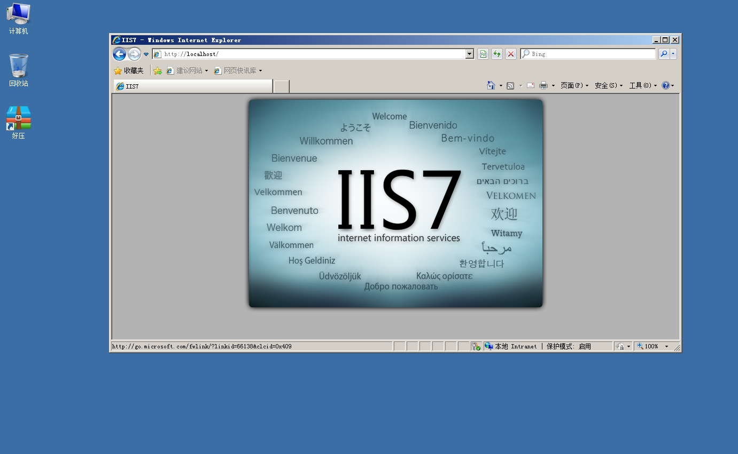The width and height of the screenshot is (738, 454).
Task: Open the 页面(P) page menu
Action: point(574,85)
